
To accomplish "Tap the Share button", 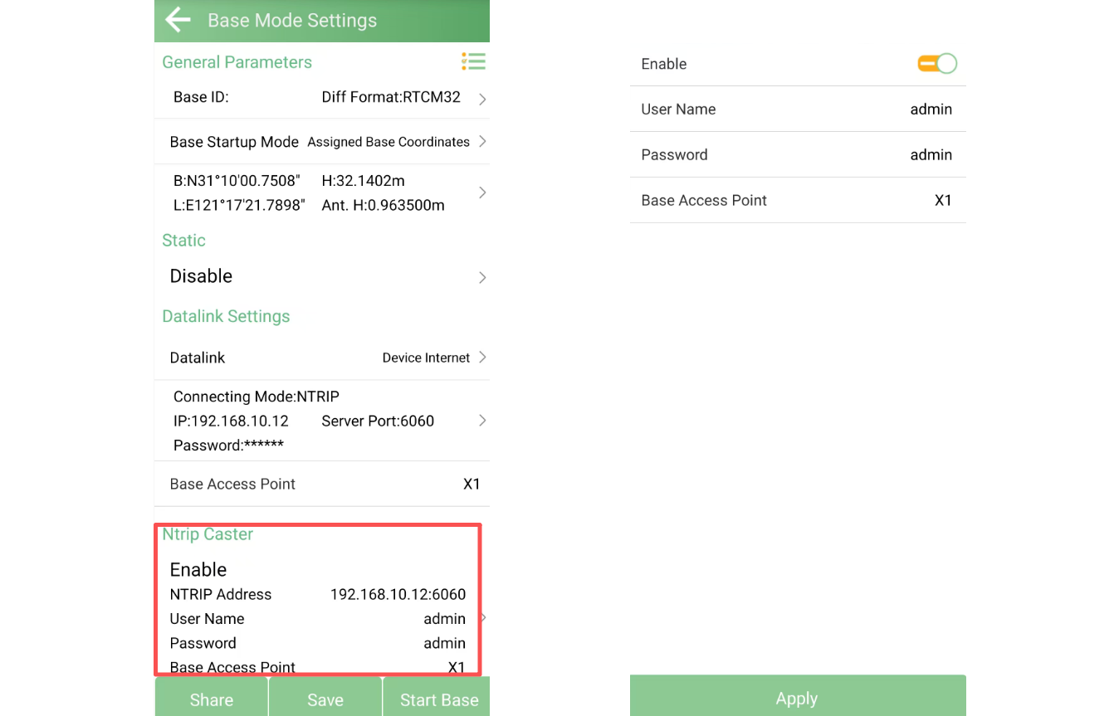I will pos(211,698).
